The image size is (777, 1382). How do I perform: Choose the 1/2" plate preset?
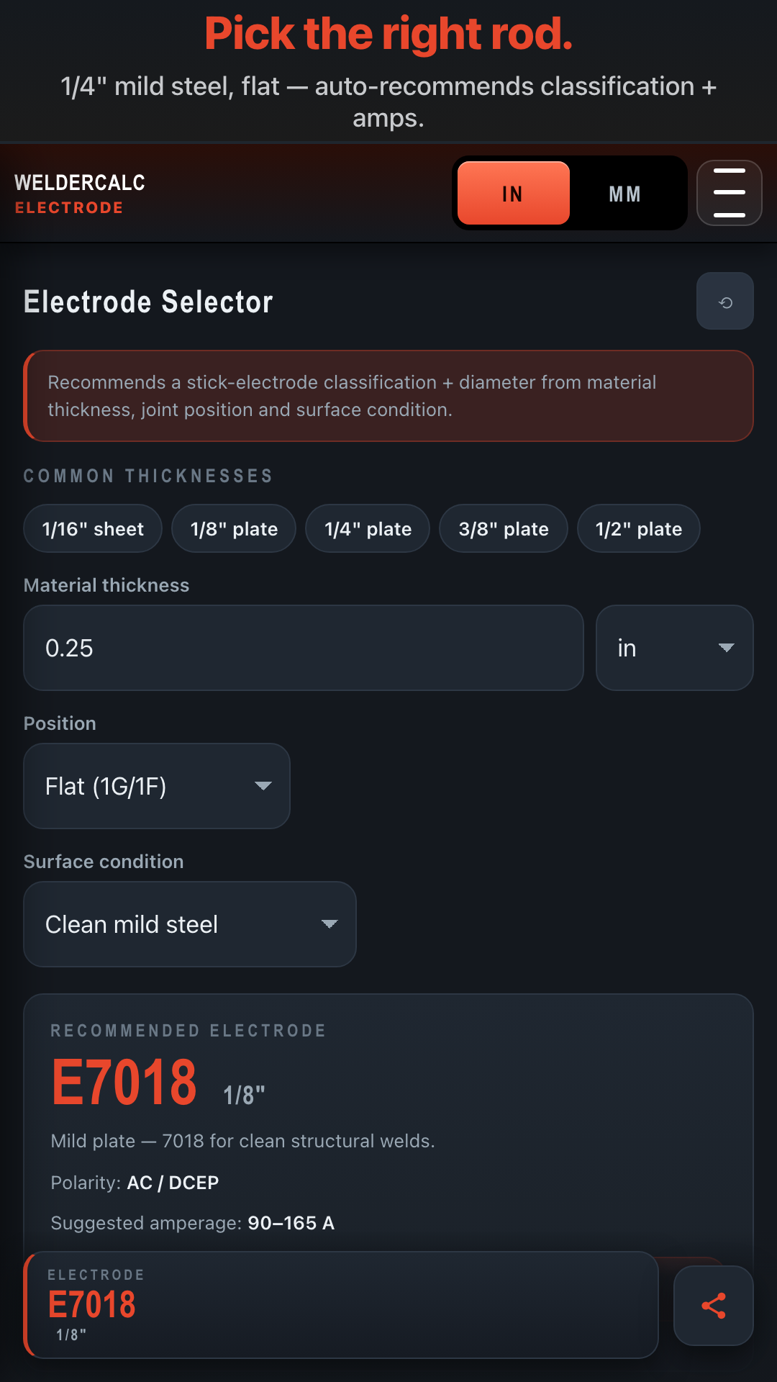coord(638,529)
